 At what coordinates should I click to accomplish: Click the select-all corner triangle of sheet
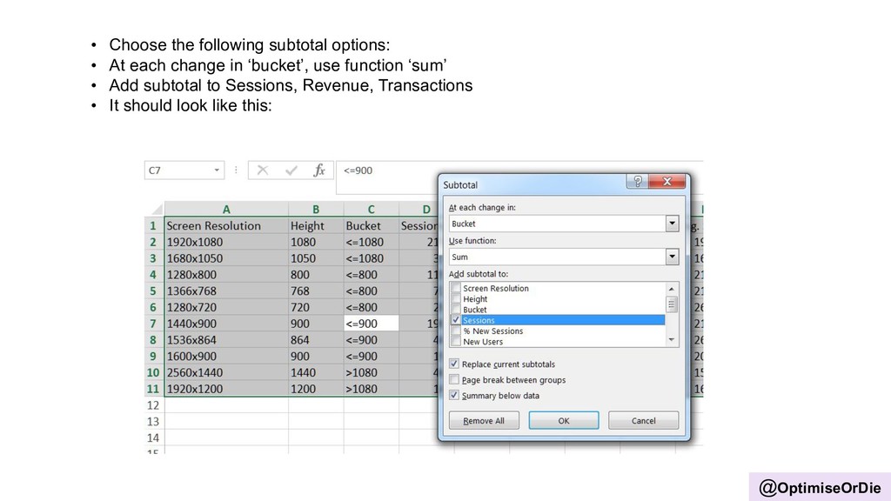tap(157, 210)
